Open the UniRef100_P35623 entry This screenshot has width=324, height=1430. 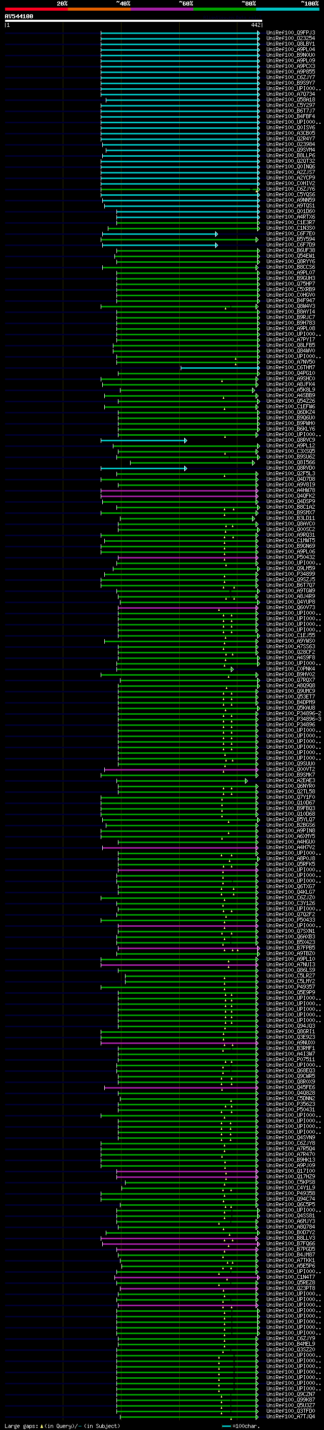pyautogui.click(x=290, y=1104)
